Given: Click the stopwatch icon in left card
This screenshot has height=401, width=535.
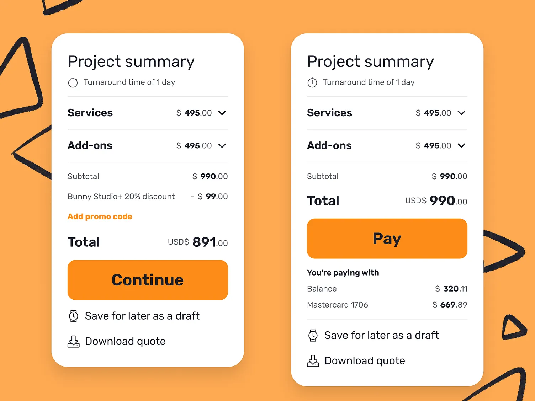Looking at the screenshot, I should [73, 82].
